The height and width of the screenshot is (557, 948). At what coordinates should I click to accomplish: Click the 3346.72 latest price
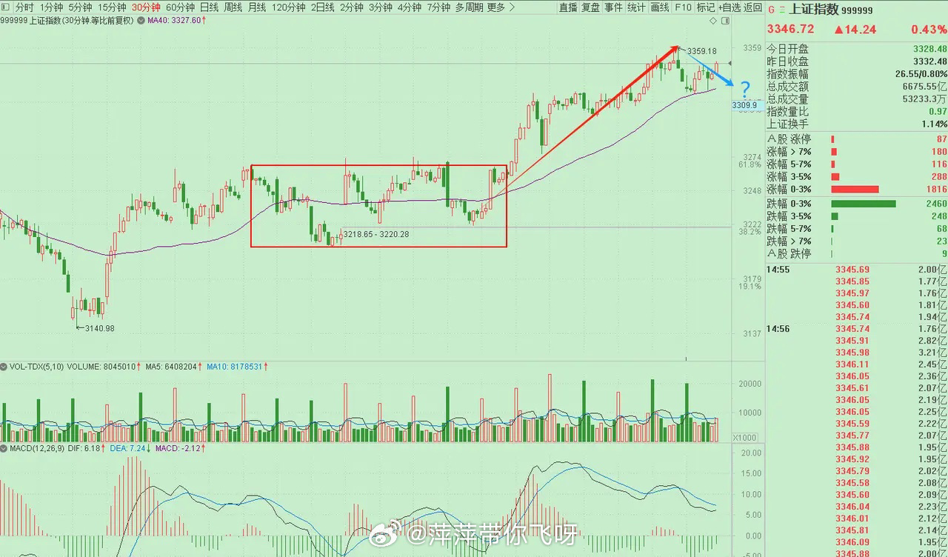pyautogui.click(x=791, y=30)
